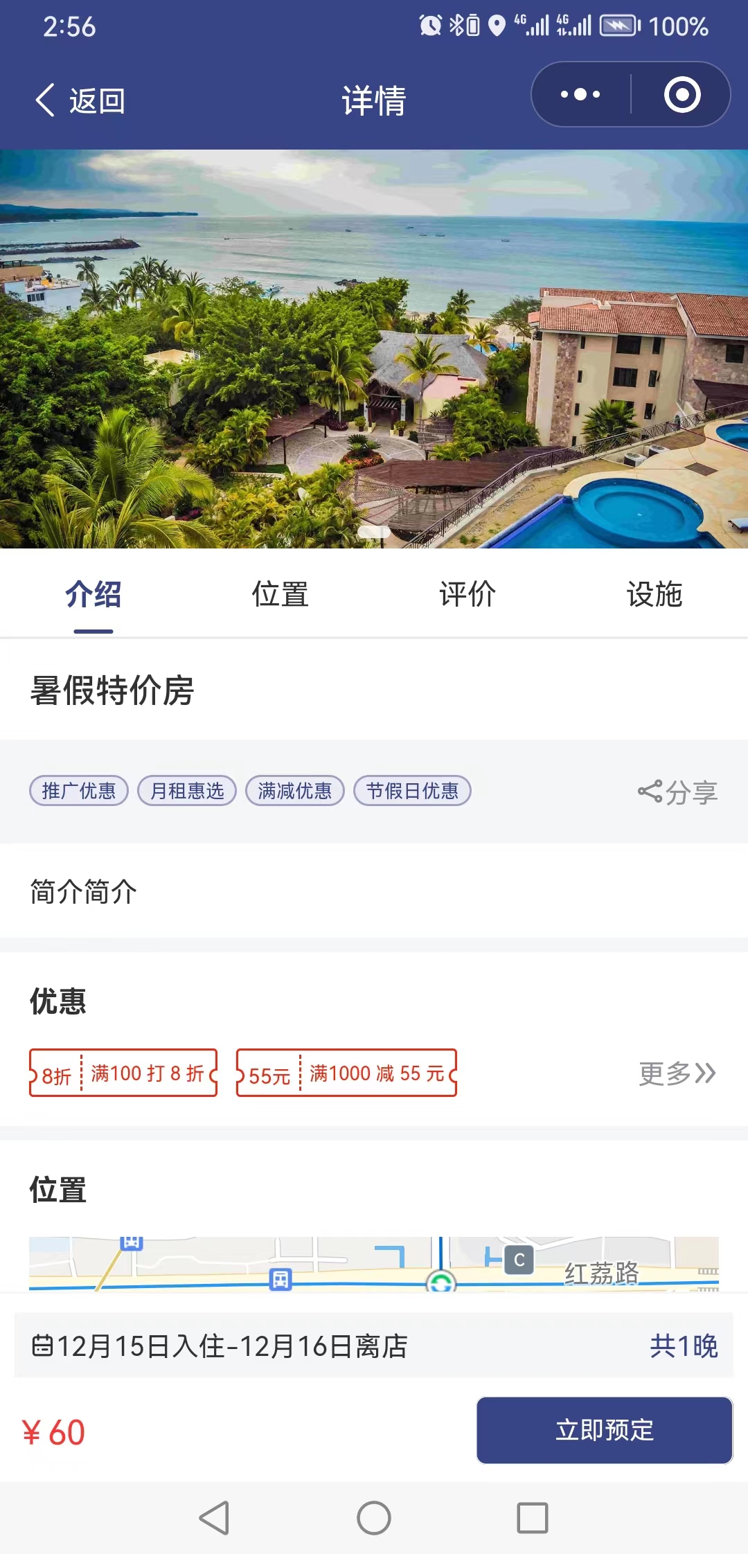Open the 设施 tab
748x1554 pixels.
[x=654, y=594]
